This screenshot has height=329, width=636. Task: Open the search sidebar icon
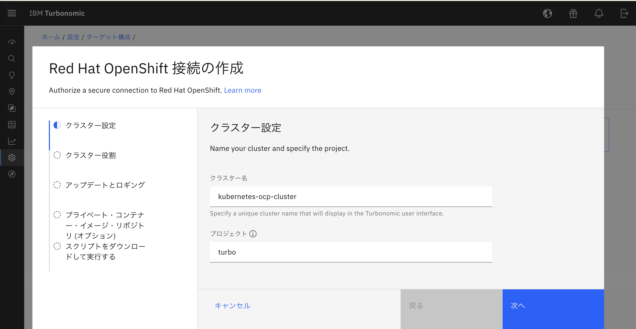[x=12, y=58]
